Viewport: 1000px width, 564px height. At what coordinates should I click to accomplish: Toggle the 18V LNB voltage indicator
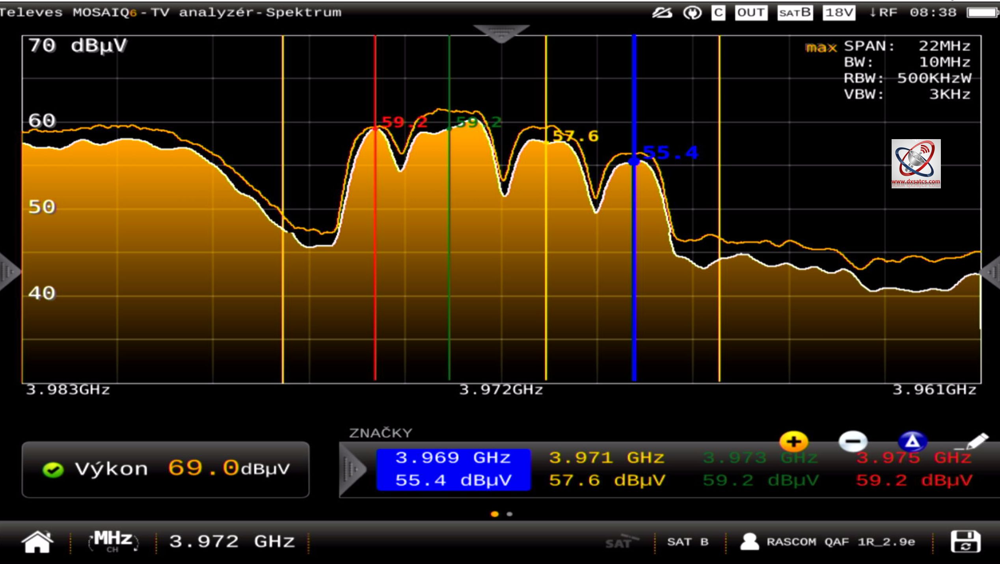(x=838, y=13)
